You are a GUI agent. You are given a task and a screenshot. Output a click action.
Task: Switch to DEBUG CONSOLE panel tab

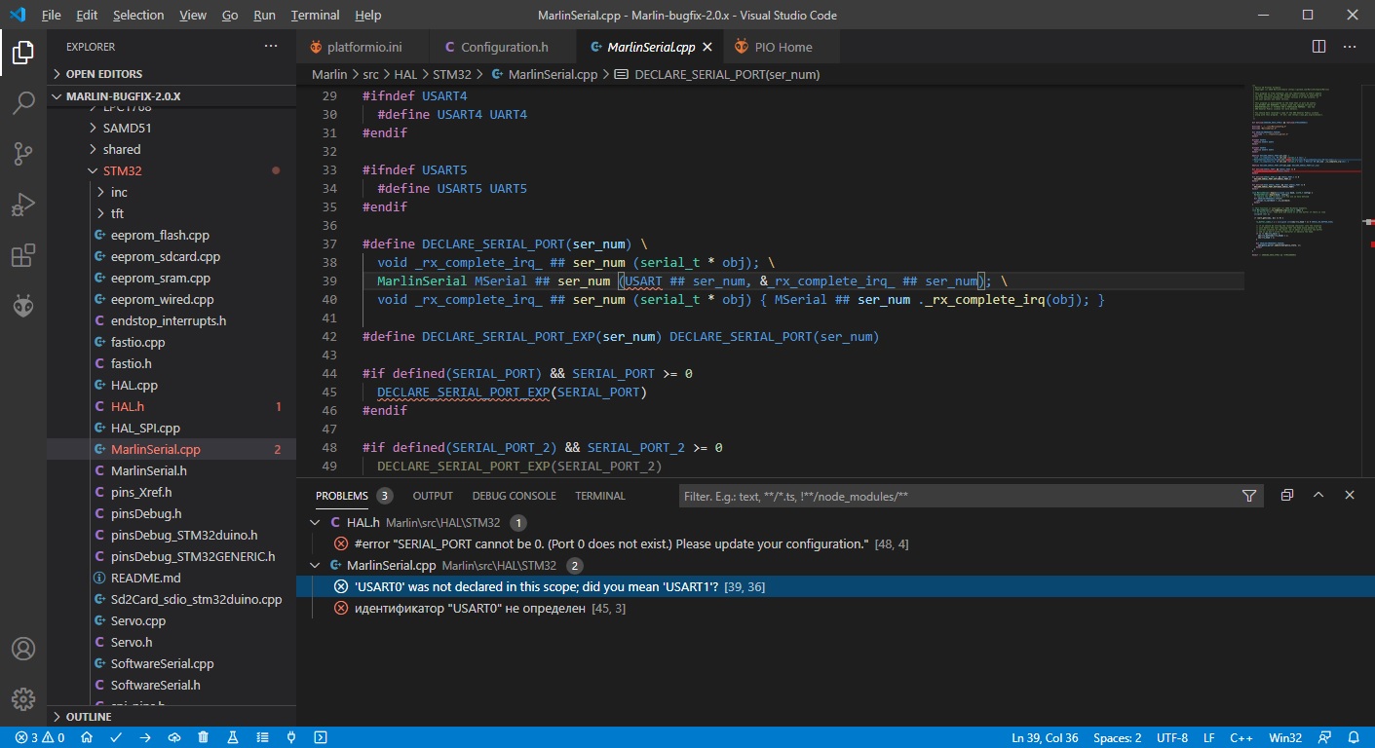pyautogui.click(x=515, y=496)
